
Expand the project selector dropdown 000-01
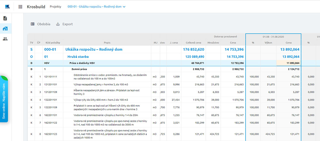[96, 7]
